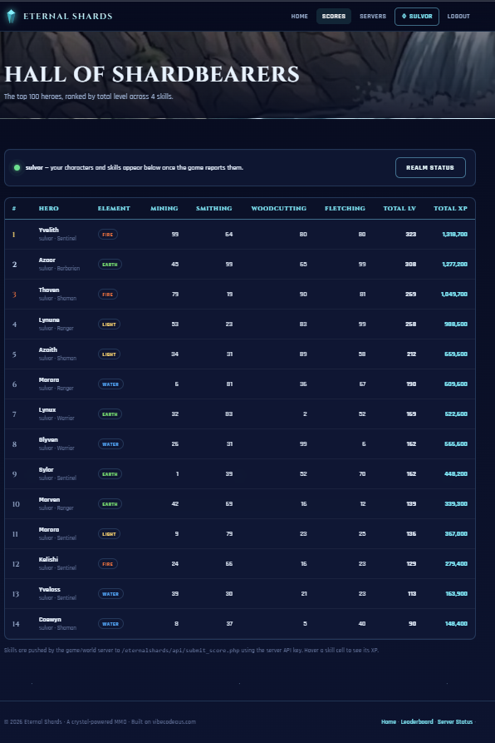This screenshot has height=743, width=495.
Task: Click the Fire badge in Kelishi's row
Action: 108,564
